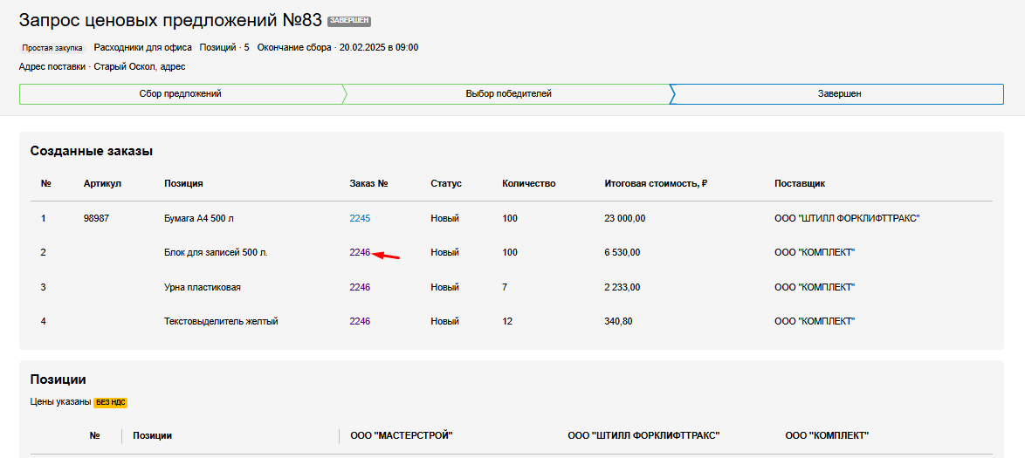
Task: Click ООО МАСТЕРСТРОЙ column in Позиции table
Action: pos(401,435)
